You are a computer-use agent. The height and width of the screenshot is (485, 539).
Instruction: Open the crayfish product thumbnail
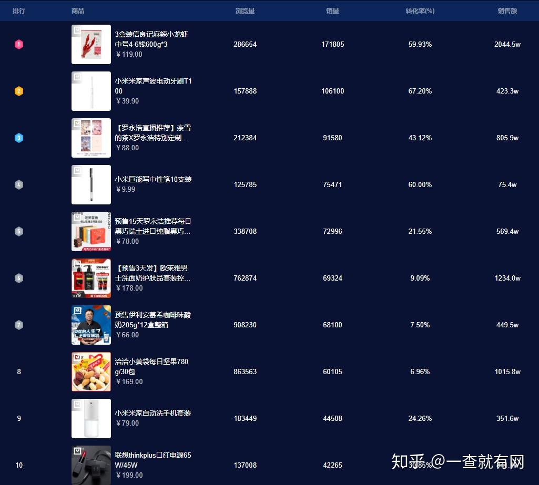tap(91, 44)
